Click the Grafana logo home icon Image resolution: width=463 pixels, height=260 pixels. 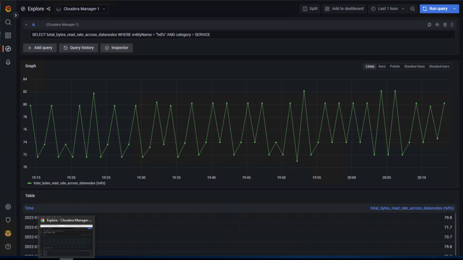coord(8,9)
